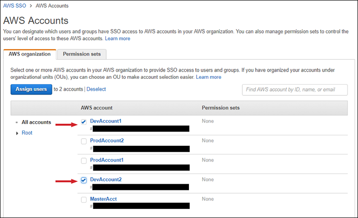Open the DevAccount1 account link
Screen dimensions: 358x218
106,121
